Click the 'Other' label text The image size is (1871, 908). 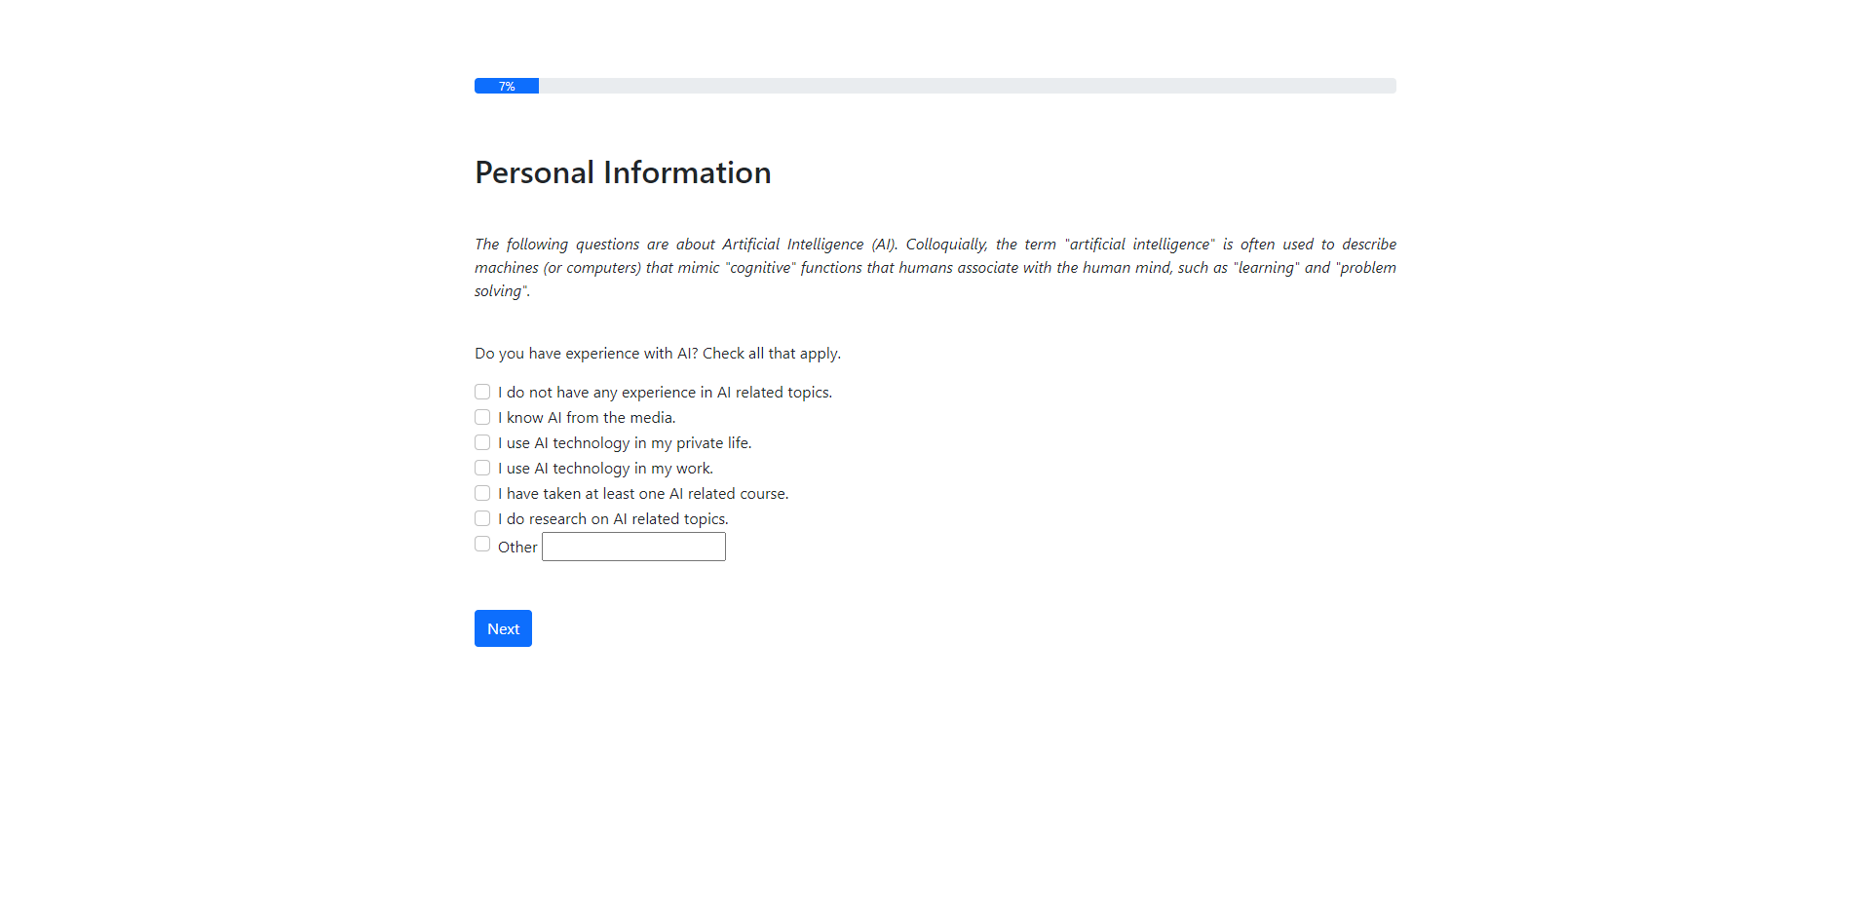pos(517,548)
